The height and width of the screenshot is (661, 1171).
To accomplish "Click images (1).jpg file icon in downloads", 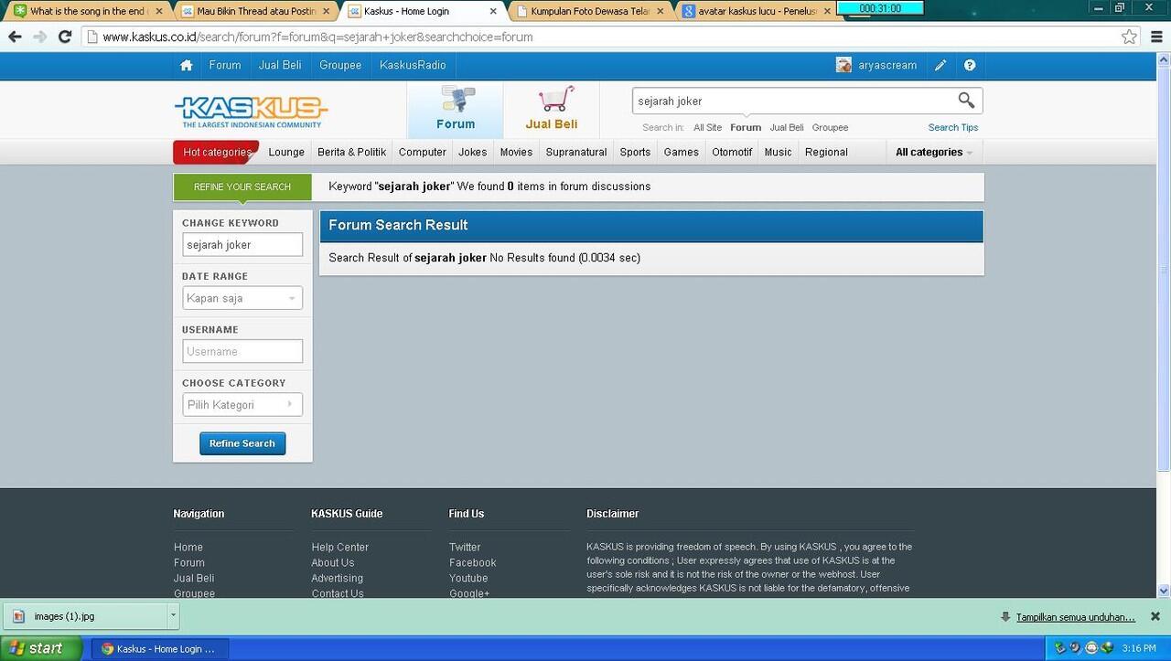I will click(18, 617).
